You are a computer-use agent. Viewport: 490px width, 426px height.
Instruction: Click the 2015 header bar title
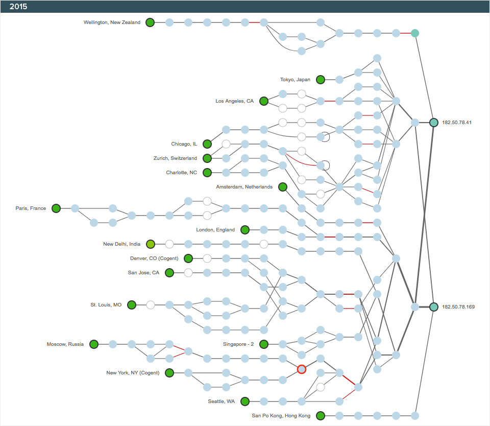(18, 7)
